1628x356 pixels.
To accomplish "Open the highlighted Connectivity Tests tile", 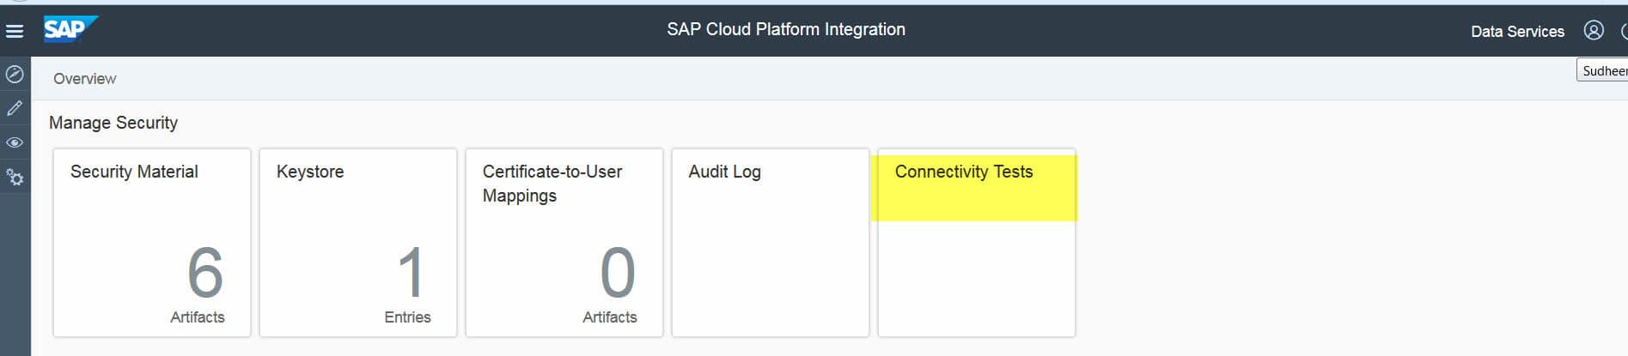I will [977, 242].
